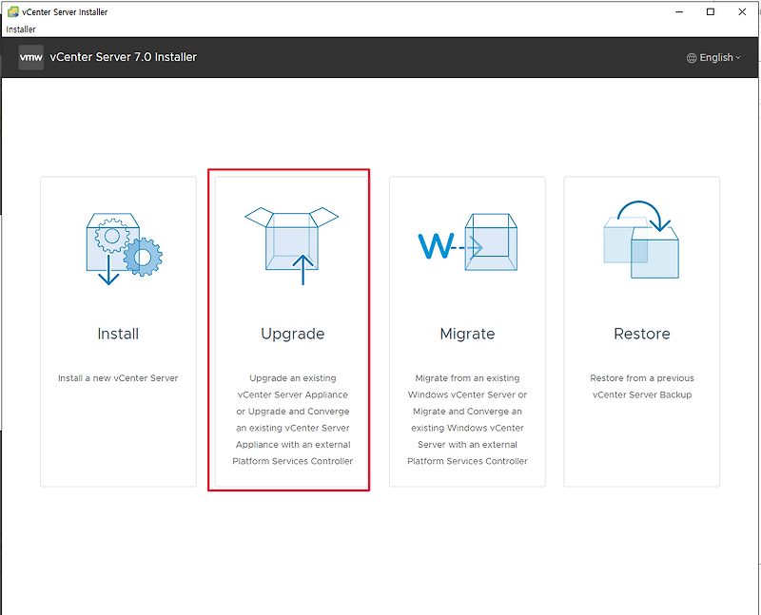The width and height of the screenshot is (761, 615).
Task: Select the Install option icon
Action: (x=118, y=240)
